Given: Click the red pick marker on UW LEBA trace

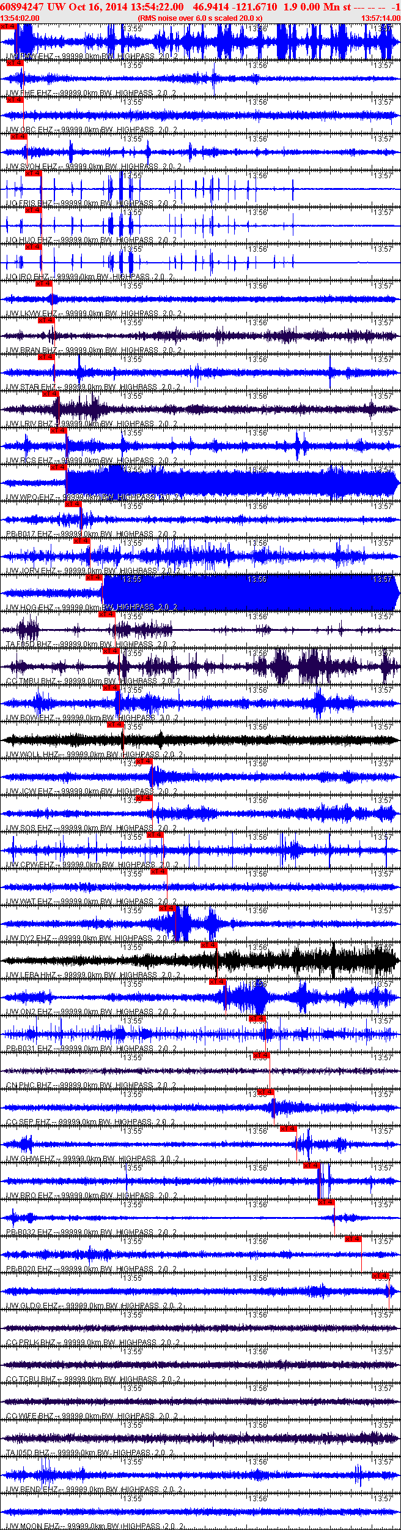Looking at the screenshot, I should (x=208, y=945).
